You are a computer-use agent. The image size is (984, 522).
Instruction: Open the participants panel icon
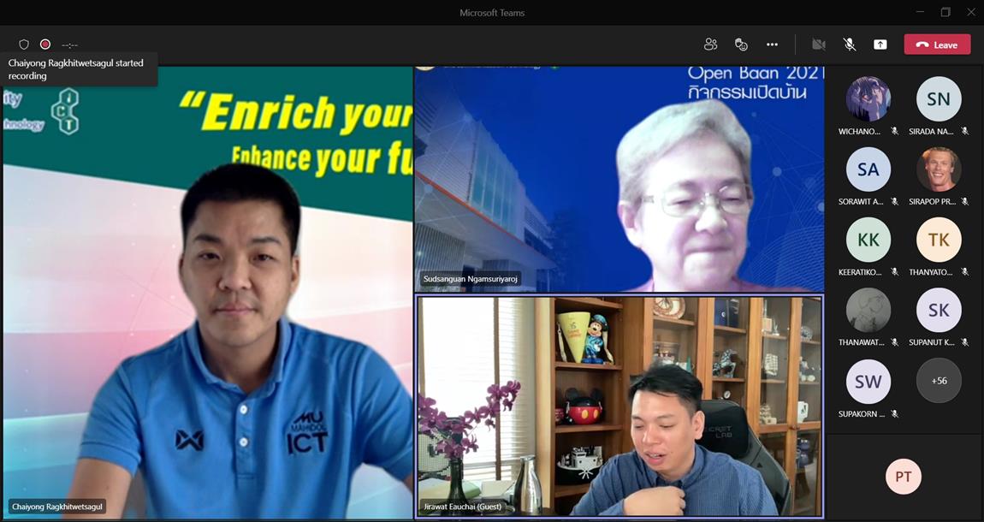tap(710, 44)
